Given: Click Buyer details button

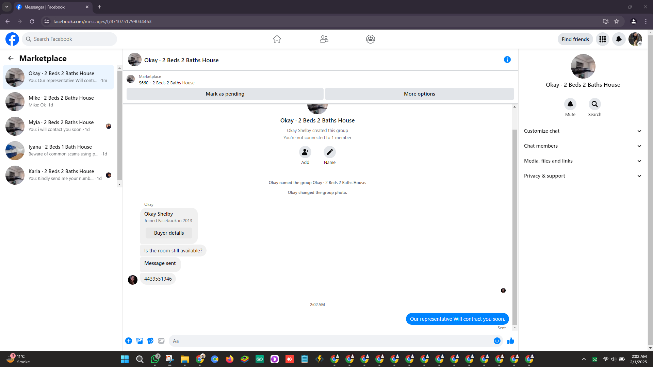Looking at the screenshot, I should (169, 233).
